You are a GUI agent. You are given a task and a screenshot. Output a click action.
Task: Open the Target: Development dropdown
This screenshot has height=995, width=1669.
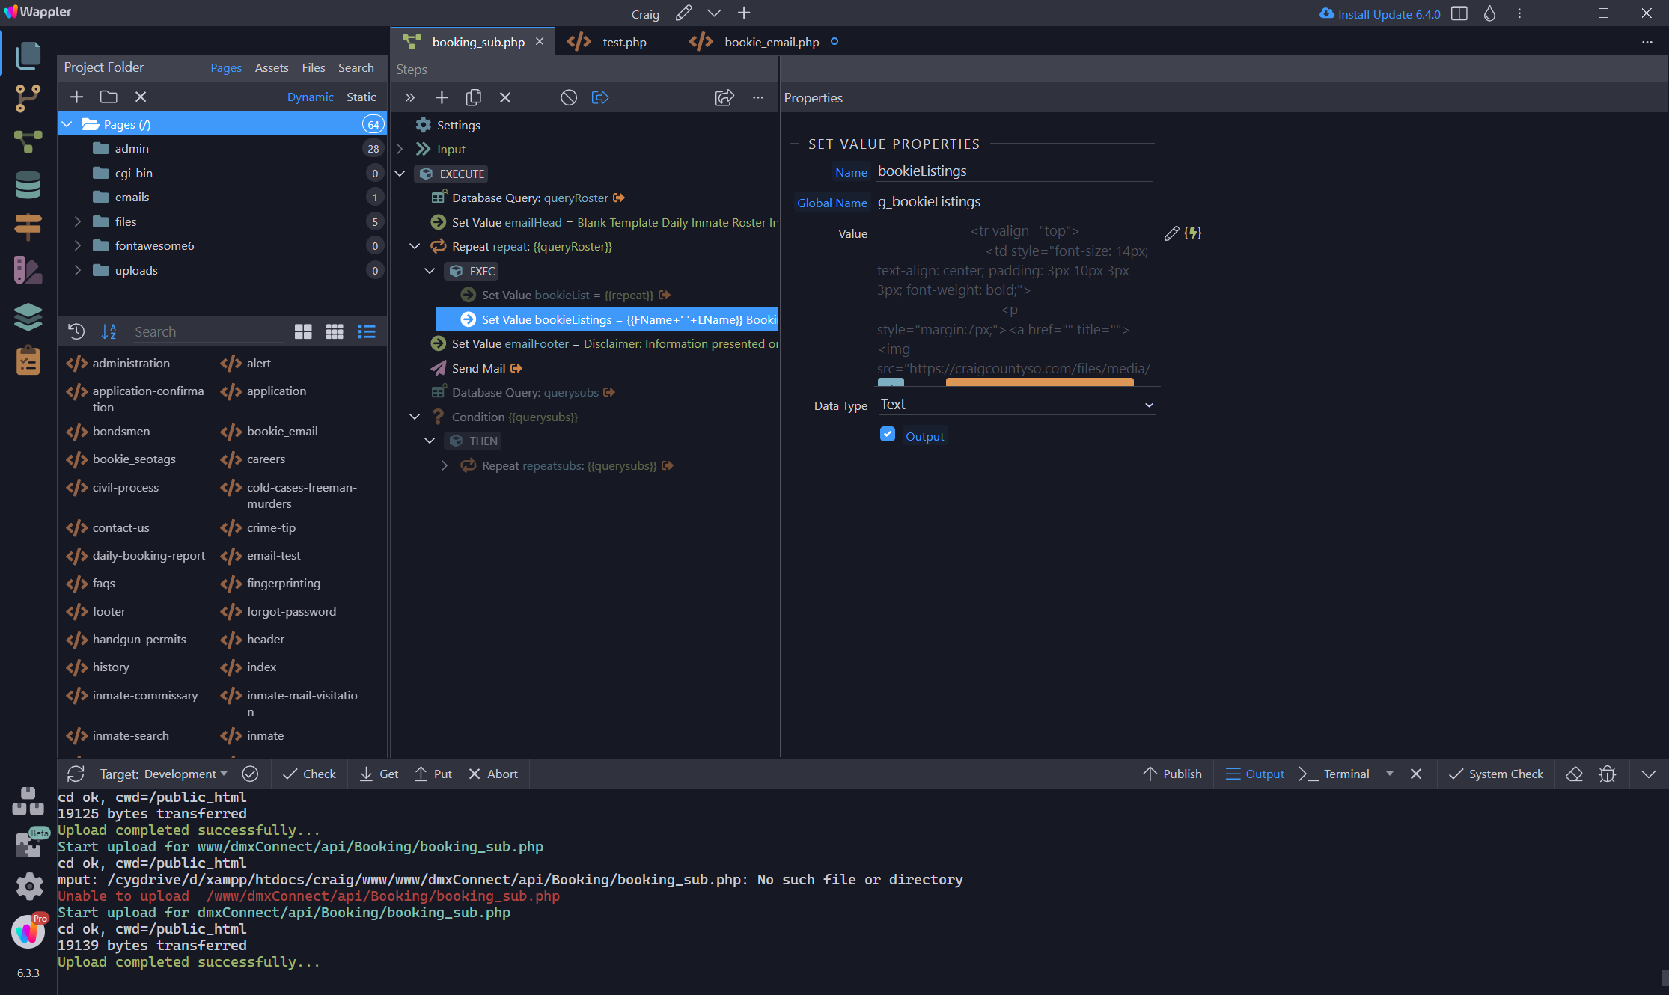click(x=163, y=774)
